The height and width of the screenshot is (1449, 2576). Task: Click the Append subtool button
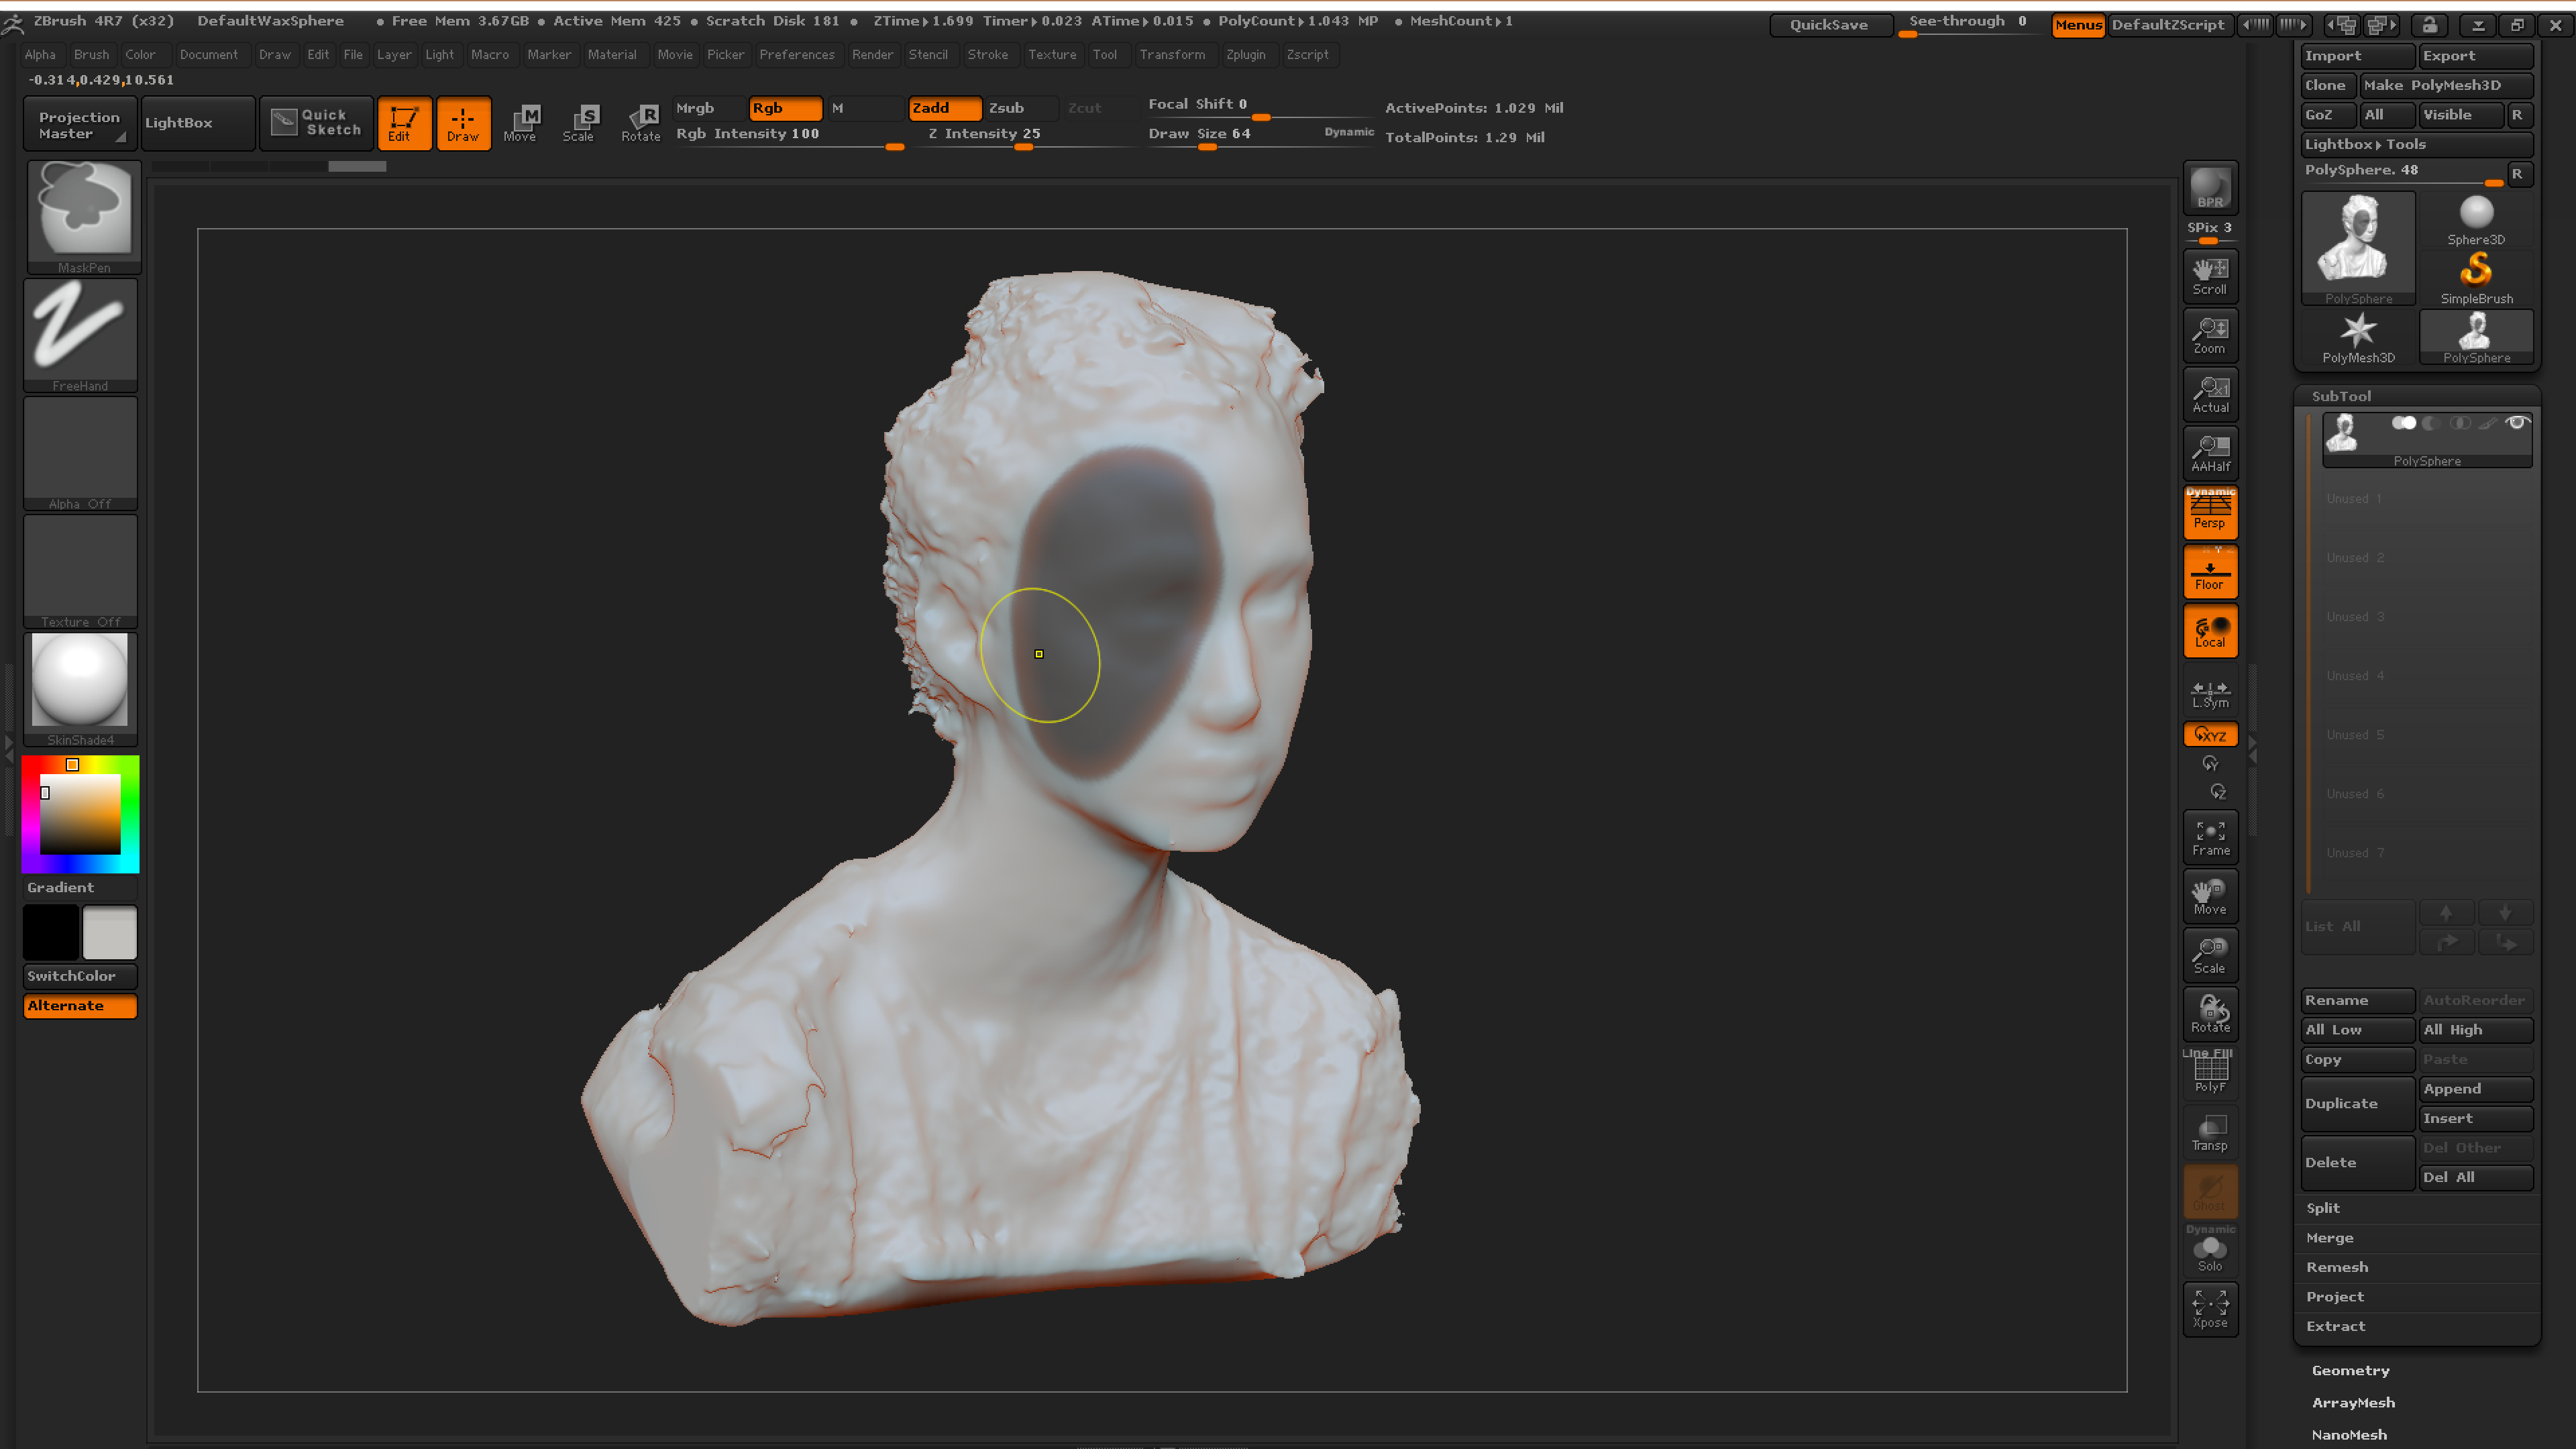(2475, 1089)
